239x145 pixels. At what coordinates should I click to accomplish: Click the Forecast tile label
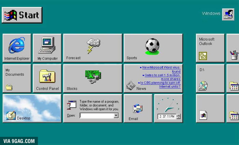(x=73, y=58)
